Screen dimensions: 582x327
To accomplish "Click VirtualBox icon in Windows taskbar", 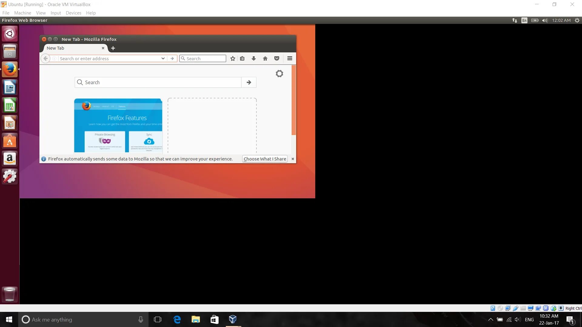I will 233,319.
